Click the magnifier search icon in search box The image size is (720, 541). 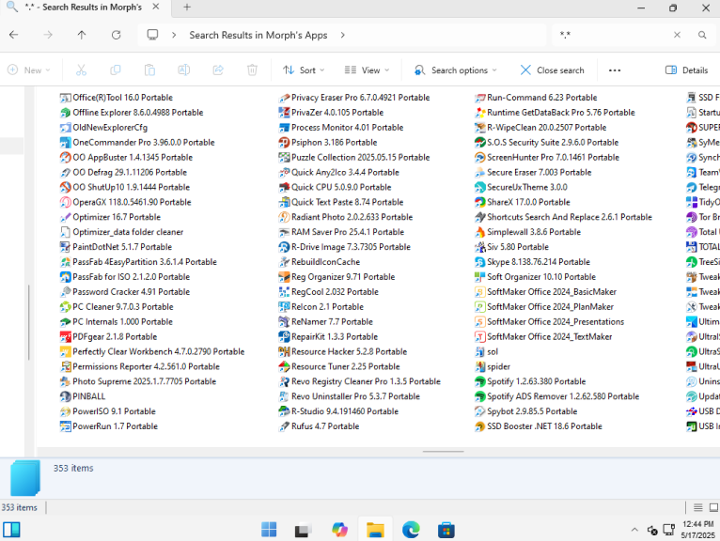tap(702, 35)
